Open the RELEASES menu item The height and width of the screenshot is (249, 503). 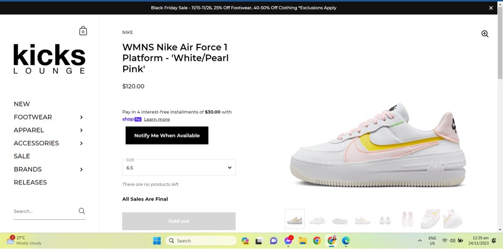(30, 182)
